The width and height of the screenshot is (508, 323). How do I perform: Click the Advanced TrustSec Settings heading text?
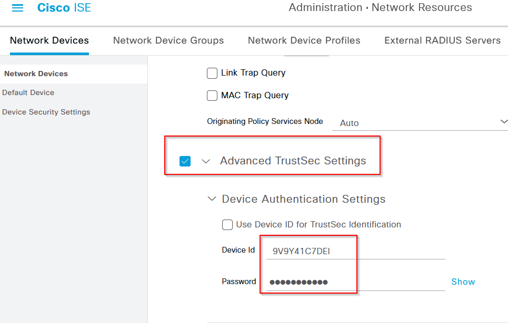point(293,161)
